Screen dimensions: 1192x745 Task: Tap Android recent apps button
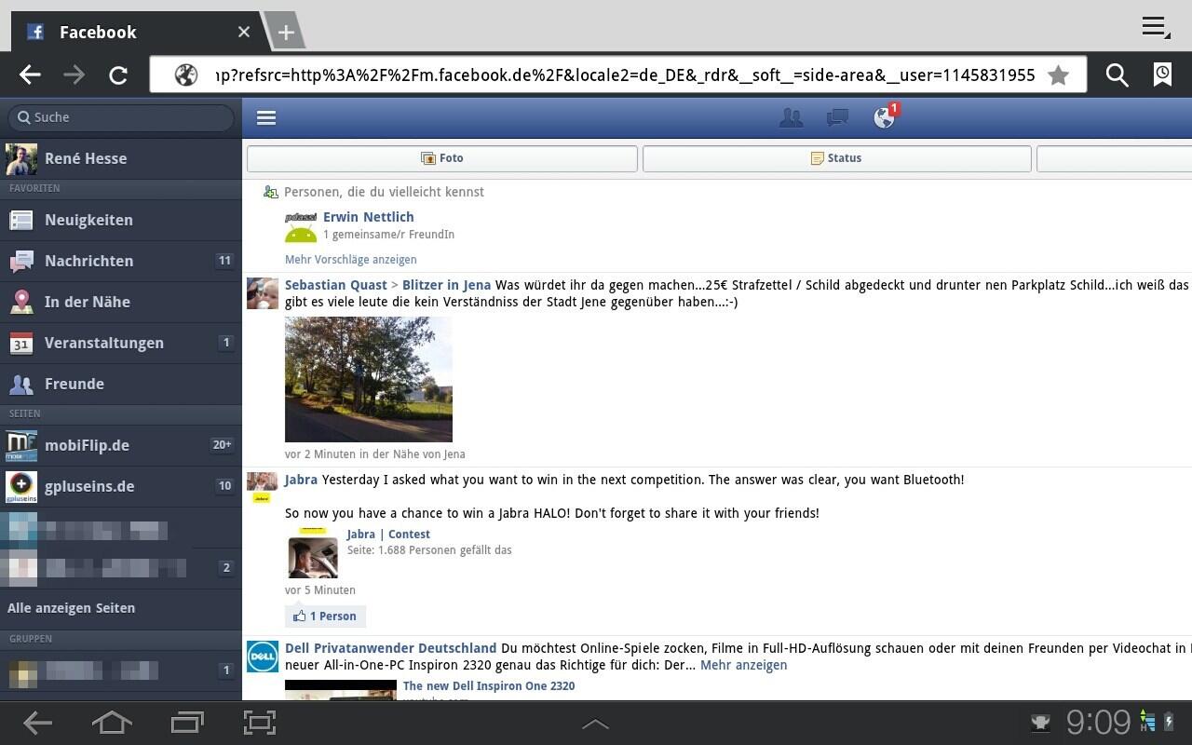click(187, 723)
